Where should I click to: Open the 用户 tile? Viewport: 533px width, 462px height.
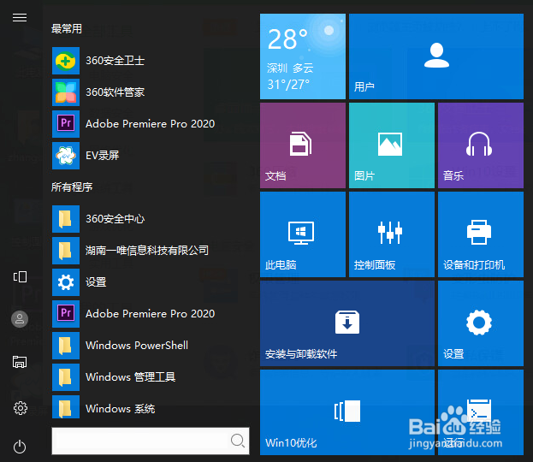[x=436, y=56]
